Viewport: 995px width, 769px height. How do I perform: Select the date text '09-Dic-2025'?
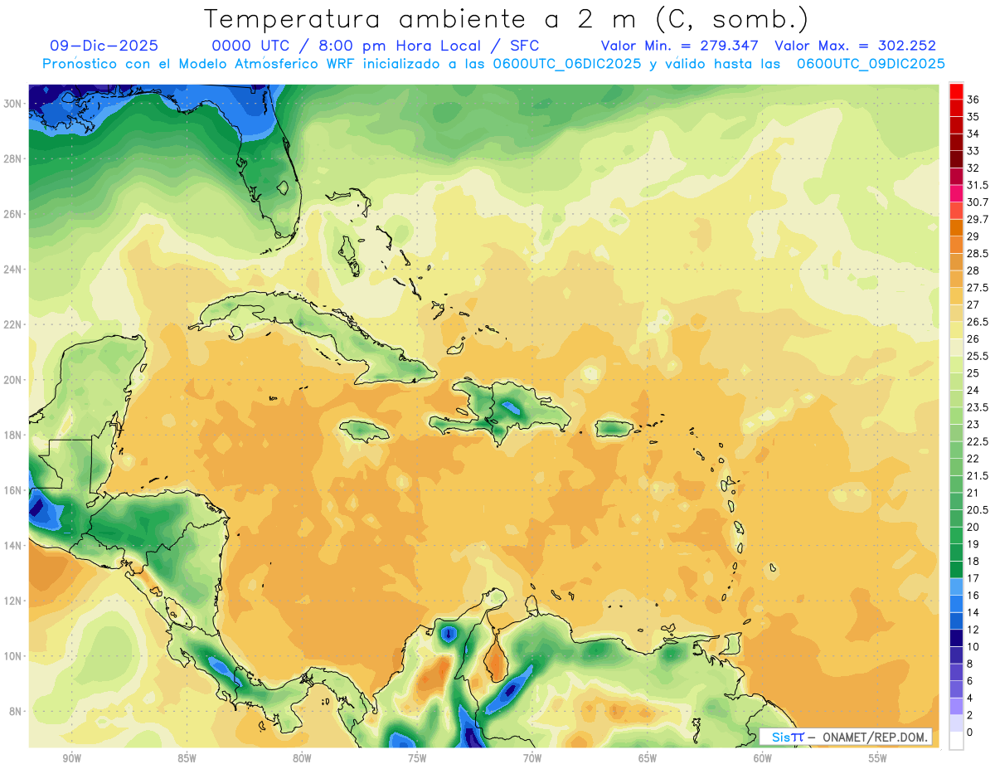tap(104, 46)
